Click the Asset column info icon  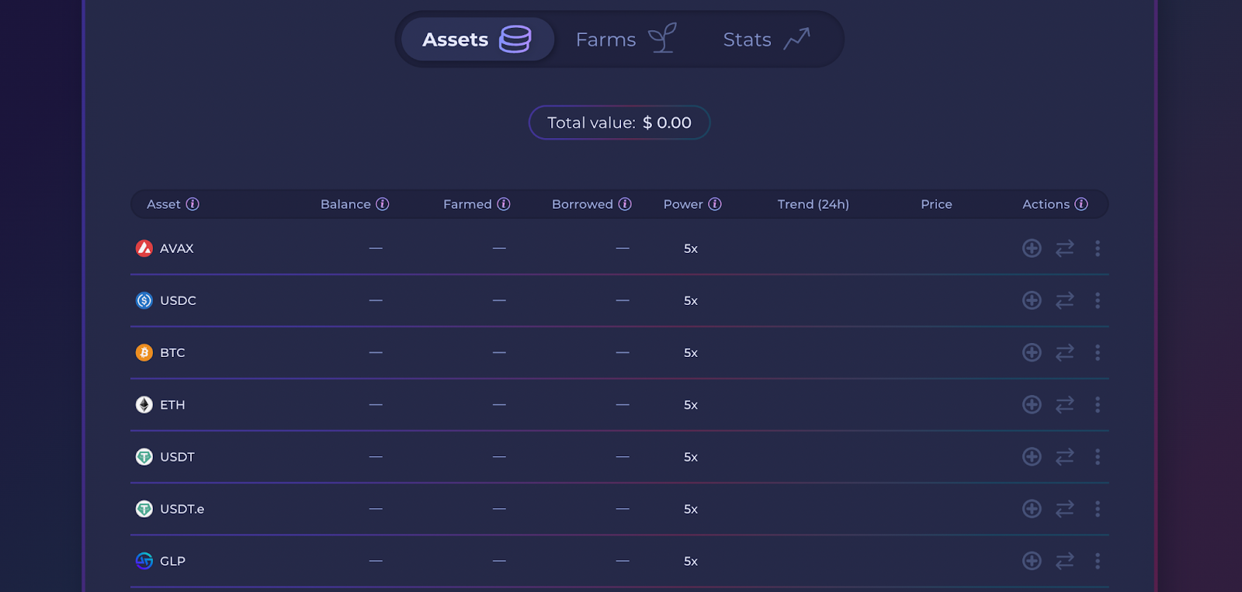[193, 204]
